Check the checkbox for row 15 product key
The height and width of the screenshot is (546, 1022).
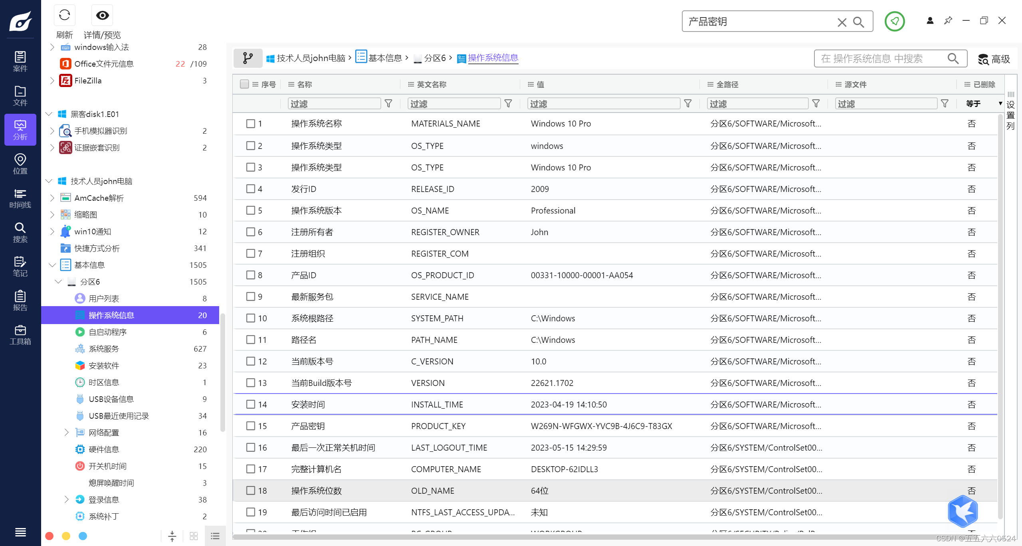pyautogui.click(x=250, y=426)
